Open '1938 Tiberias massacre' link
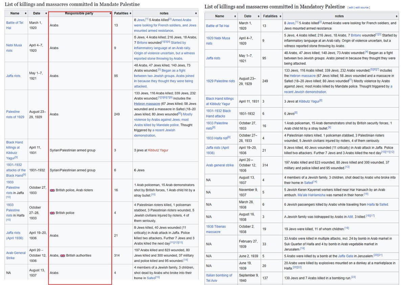Screen dimensions: 406x285 click(216, 229)
